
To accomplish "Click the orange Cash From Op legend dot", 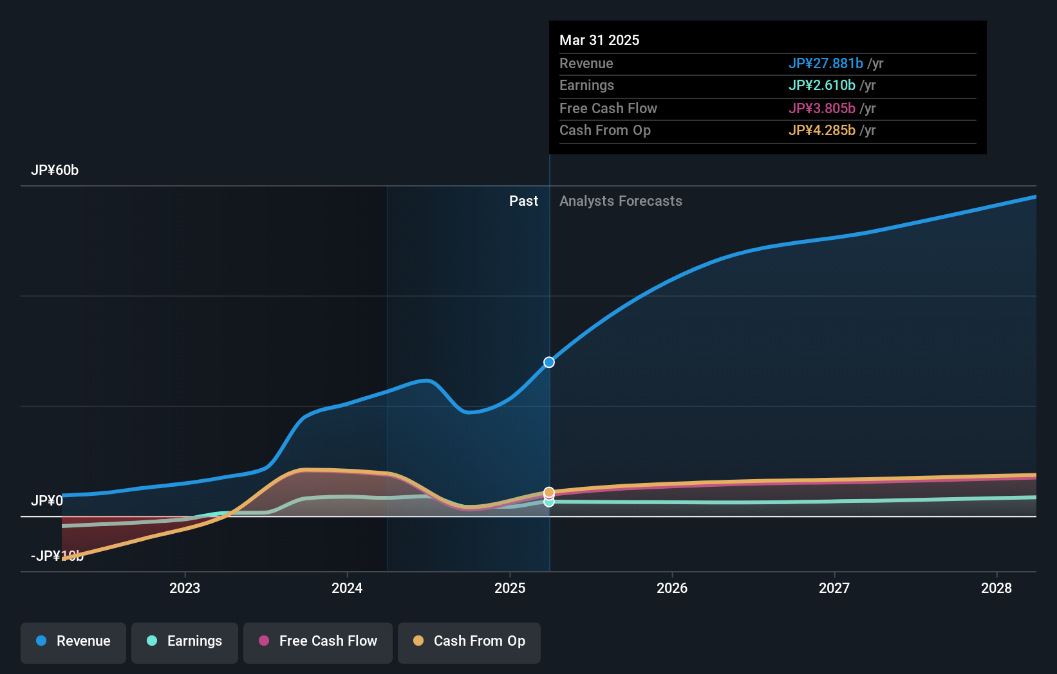I will click(x=419, y=641).
